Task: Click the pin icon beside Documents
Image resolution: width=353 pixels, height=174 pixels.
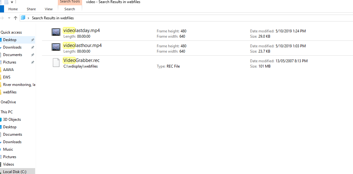Action: tap(32, 55)
